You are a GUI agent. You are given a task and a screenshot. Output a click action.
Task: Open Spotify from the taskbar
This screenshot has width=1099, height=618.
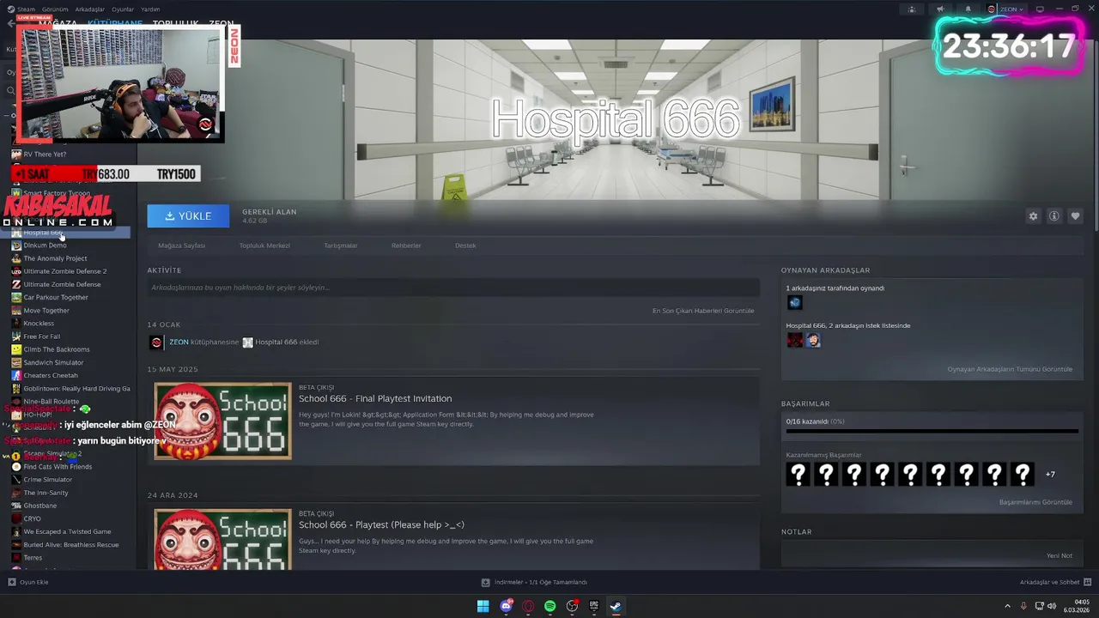(x=549, y=606)
